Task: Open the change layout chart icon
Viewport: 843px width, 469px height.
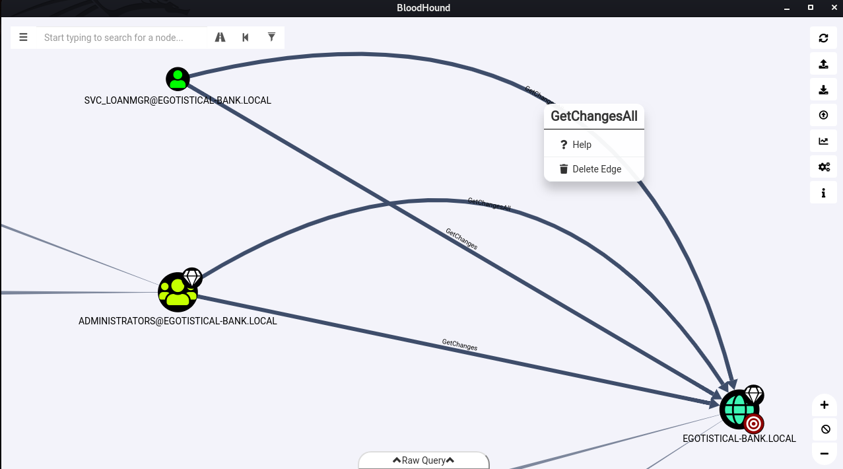Action: pyautogui.click(x=823, y=141)
